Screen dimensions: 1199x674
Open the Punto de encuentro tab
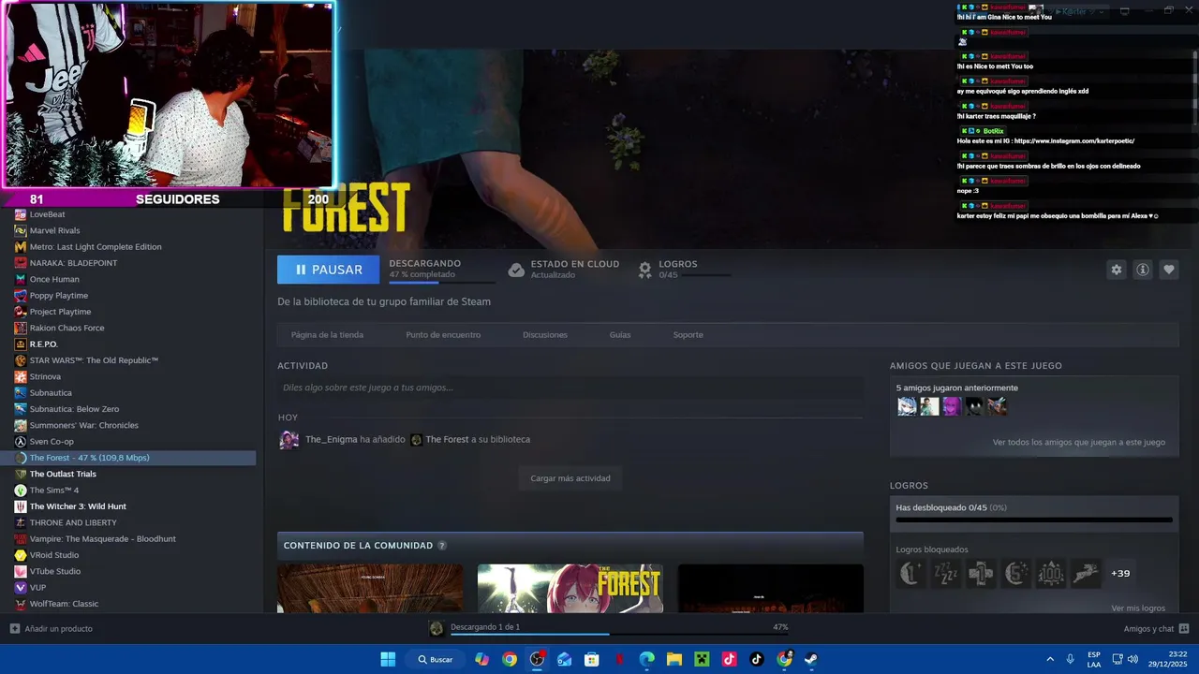[x=443, y=335]
